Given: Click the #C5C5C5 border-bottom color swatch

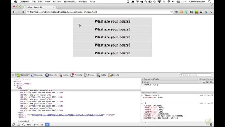Looking at the screenshot, I should tap(173, 116).
